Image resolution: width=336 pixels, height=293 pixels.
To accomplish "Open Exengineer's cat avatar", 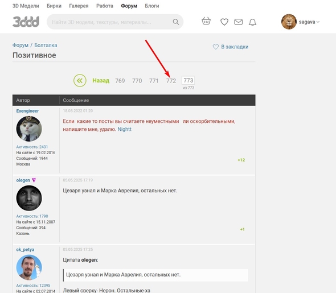I will pyautogui.click(x=29, y=129).
